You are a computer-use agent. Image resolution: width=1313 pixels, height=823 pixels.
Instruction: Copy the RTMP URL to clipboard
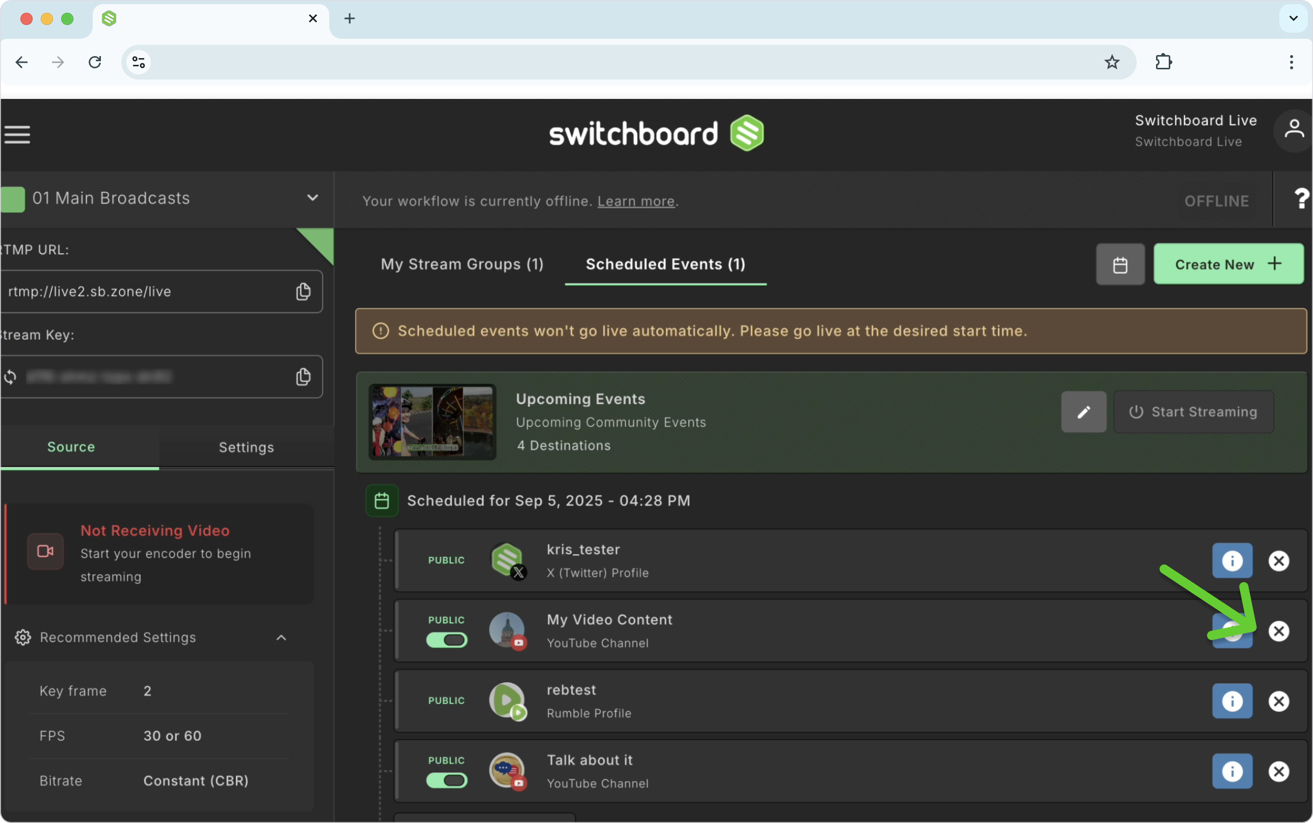pyautogui.click(x=303, y=292)
